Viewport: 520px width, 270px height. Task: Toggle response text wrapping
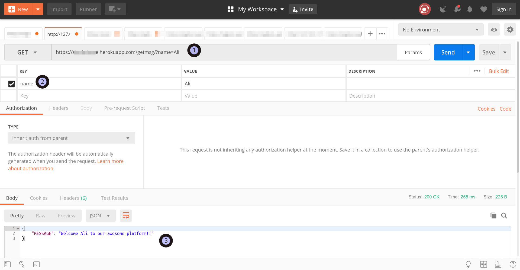click(126, 216)
